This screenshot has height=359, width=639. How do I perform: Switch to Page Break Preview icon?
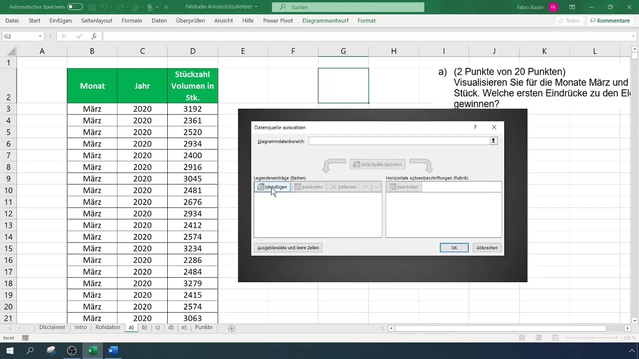[555, 338]
